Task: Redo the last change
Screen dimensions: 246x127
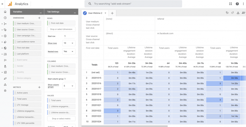Action: (232, 13)
